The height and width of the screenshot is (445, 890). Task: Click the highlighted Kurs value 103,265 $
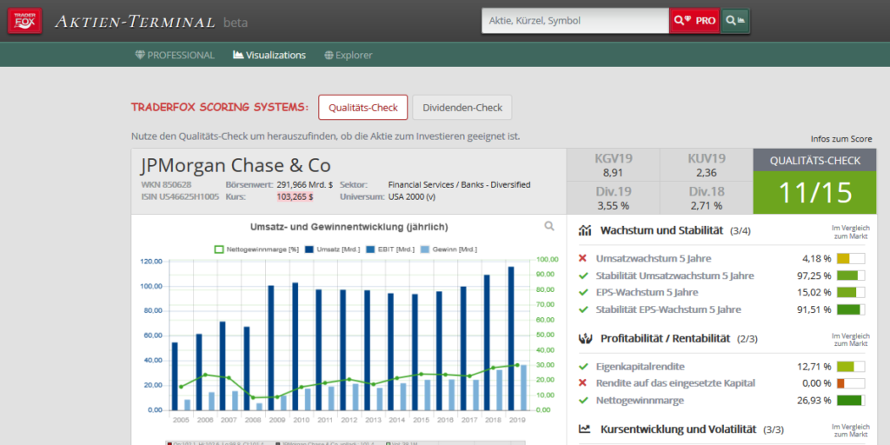coord(296,197)
